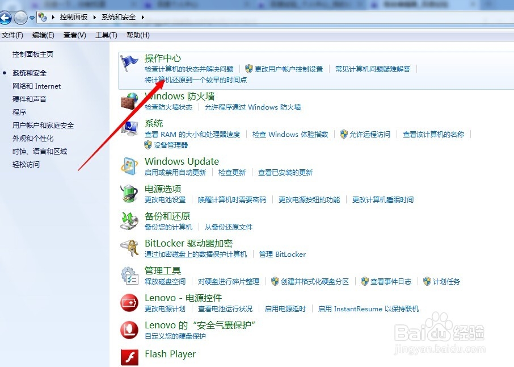Click the Windows Update icon
Screen dimensions: 514x367
tap(129, 166)
